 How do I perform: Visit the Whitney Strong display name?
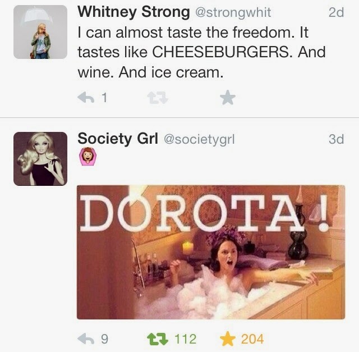point(134,12)
